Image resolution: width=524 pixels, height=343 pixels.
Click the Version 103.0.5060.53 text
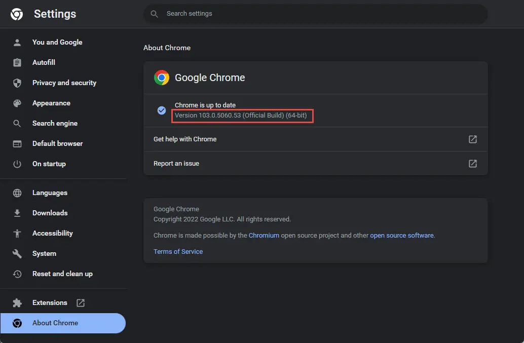[x=241, y=116]
